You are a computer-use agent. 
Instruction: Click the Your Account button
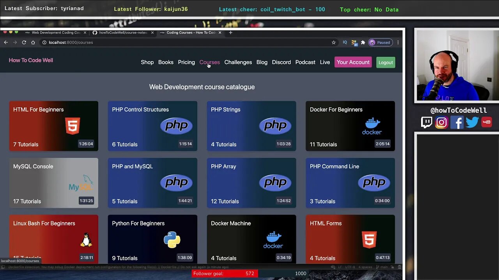tap(353, 62)
